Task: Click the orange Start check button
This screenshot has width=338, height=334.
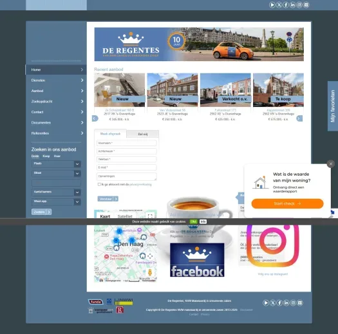Action: pyautogui.click(x=287, y=203)
